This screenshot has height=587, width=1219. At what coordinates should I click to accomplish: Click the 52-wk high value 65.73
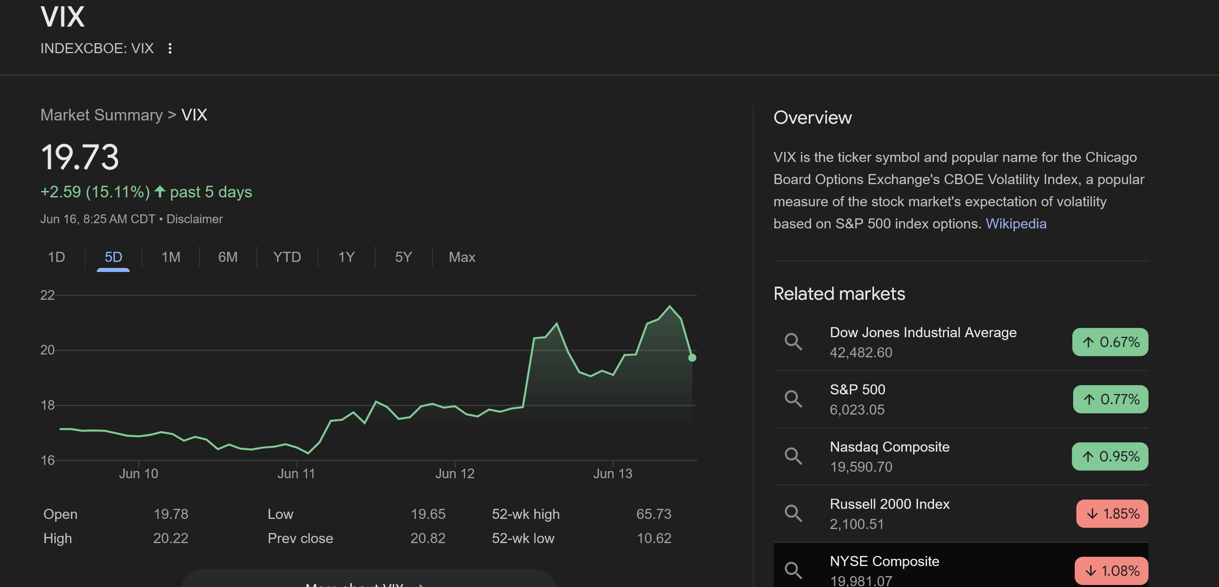[x=654, y=514]
